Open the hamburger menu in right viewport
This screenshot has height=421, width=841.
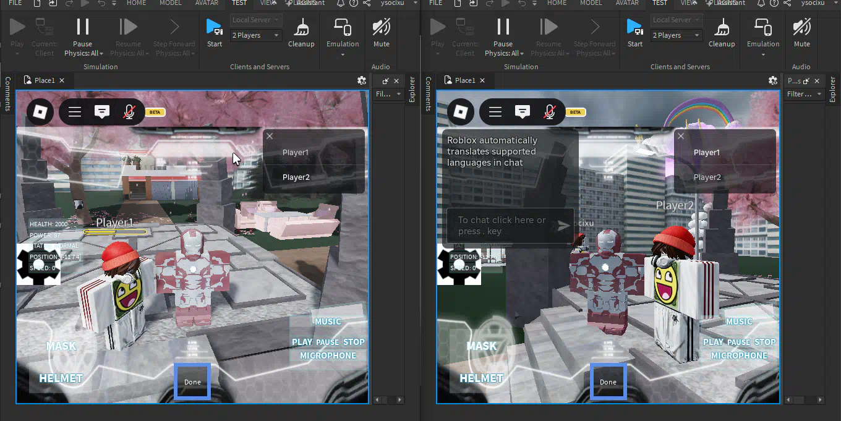[495, 112]
